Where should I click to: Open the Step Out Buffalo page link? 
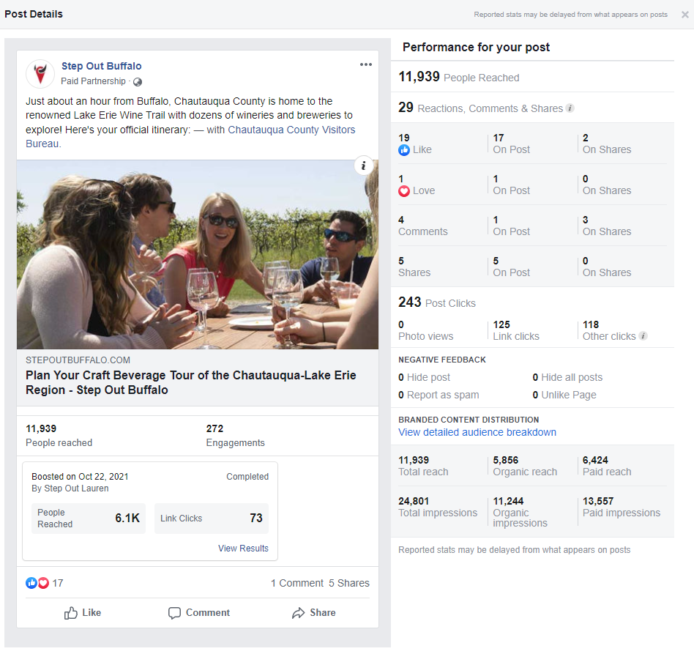point(101,66)
